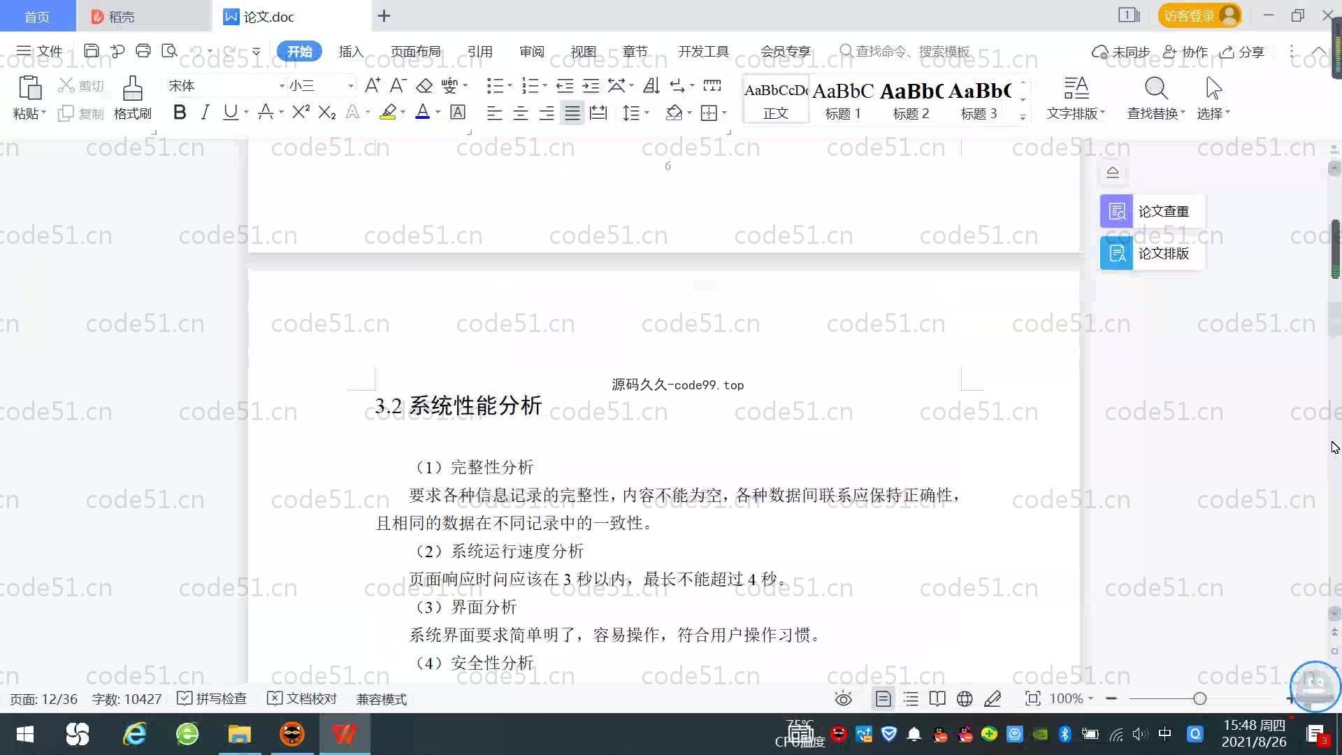This screenshot has height=755, width=1342.
Task: Click the Select cursor tool
Action: (x=1213, y=98)
